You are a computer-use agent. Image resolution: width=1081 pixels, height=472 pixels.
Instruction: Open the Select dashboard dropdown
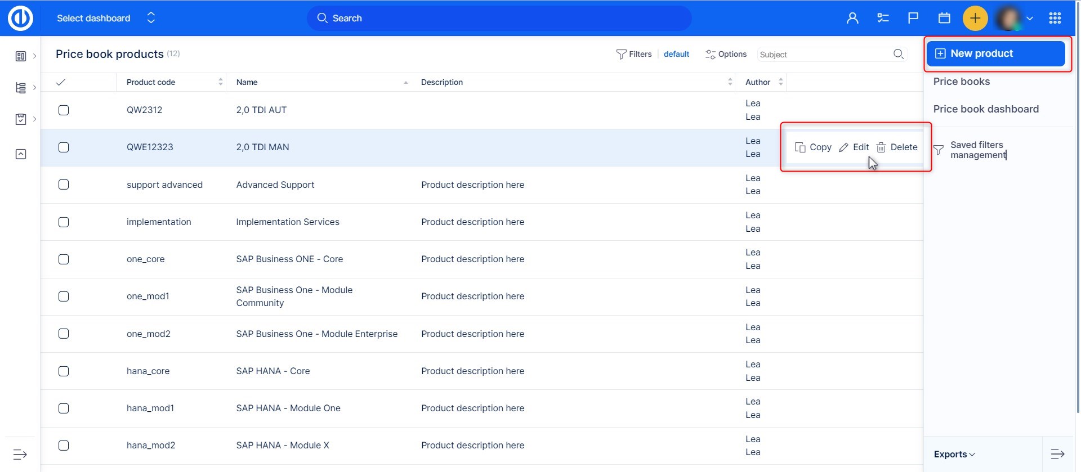point(105,18)
